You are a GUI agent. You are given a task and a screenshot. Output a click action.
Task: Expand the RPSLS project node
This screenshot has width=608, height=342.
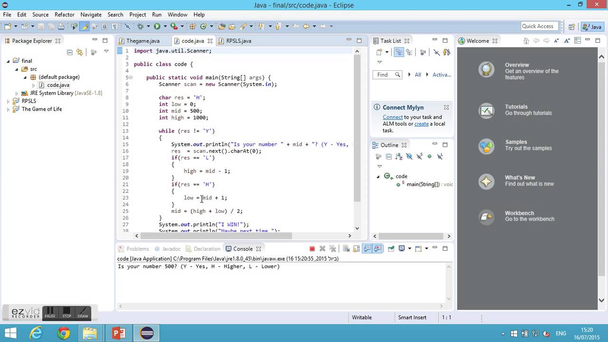point(8,101)
